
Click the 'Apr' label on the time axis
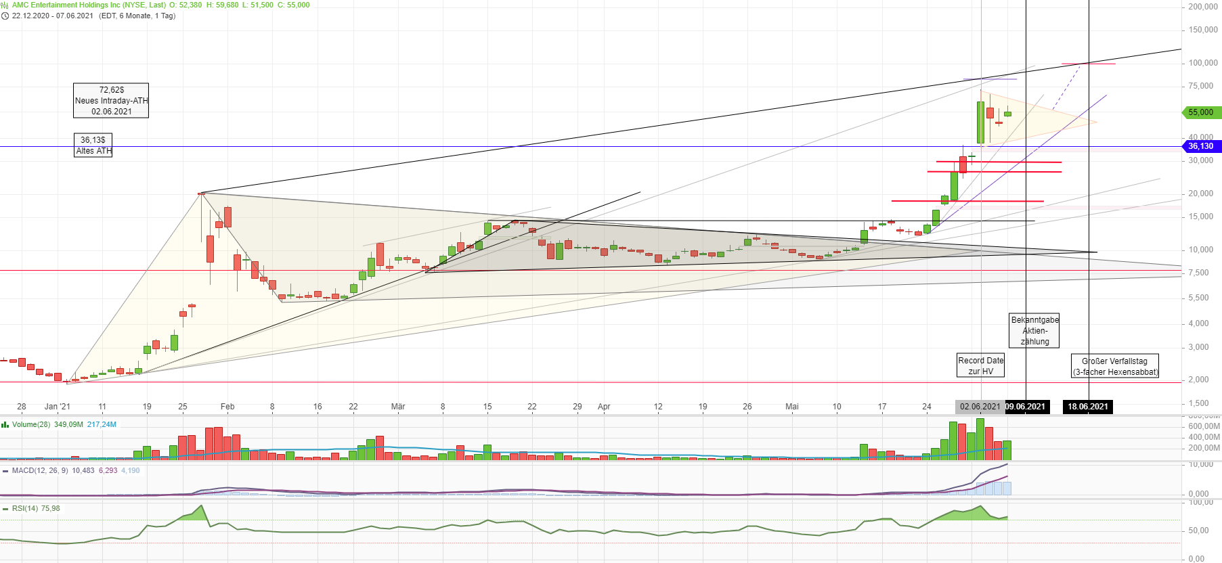pos(604,407)
